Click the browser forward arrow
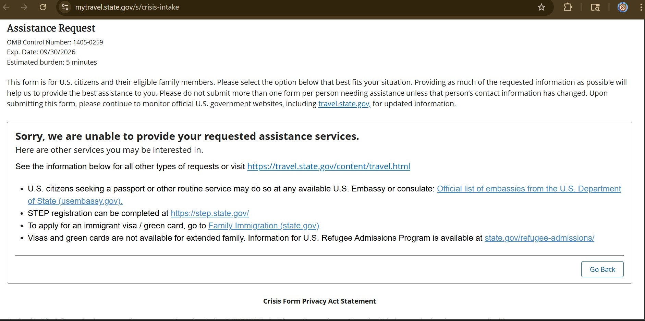Viewport: 645px width, 321px height. (24, 7)
